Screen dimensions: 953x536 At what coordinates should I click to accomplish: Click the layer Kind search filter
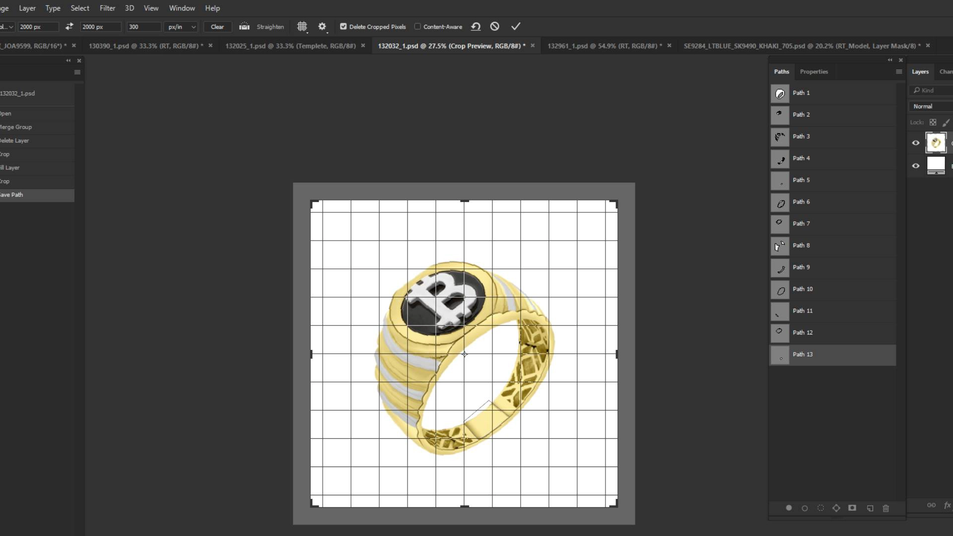click(x=932, y=90)
